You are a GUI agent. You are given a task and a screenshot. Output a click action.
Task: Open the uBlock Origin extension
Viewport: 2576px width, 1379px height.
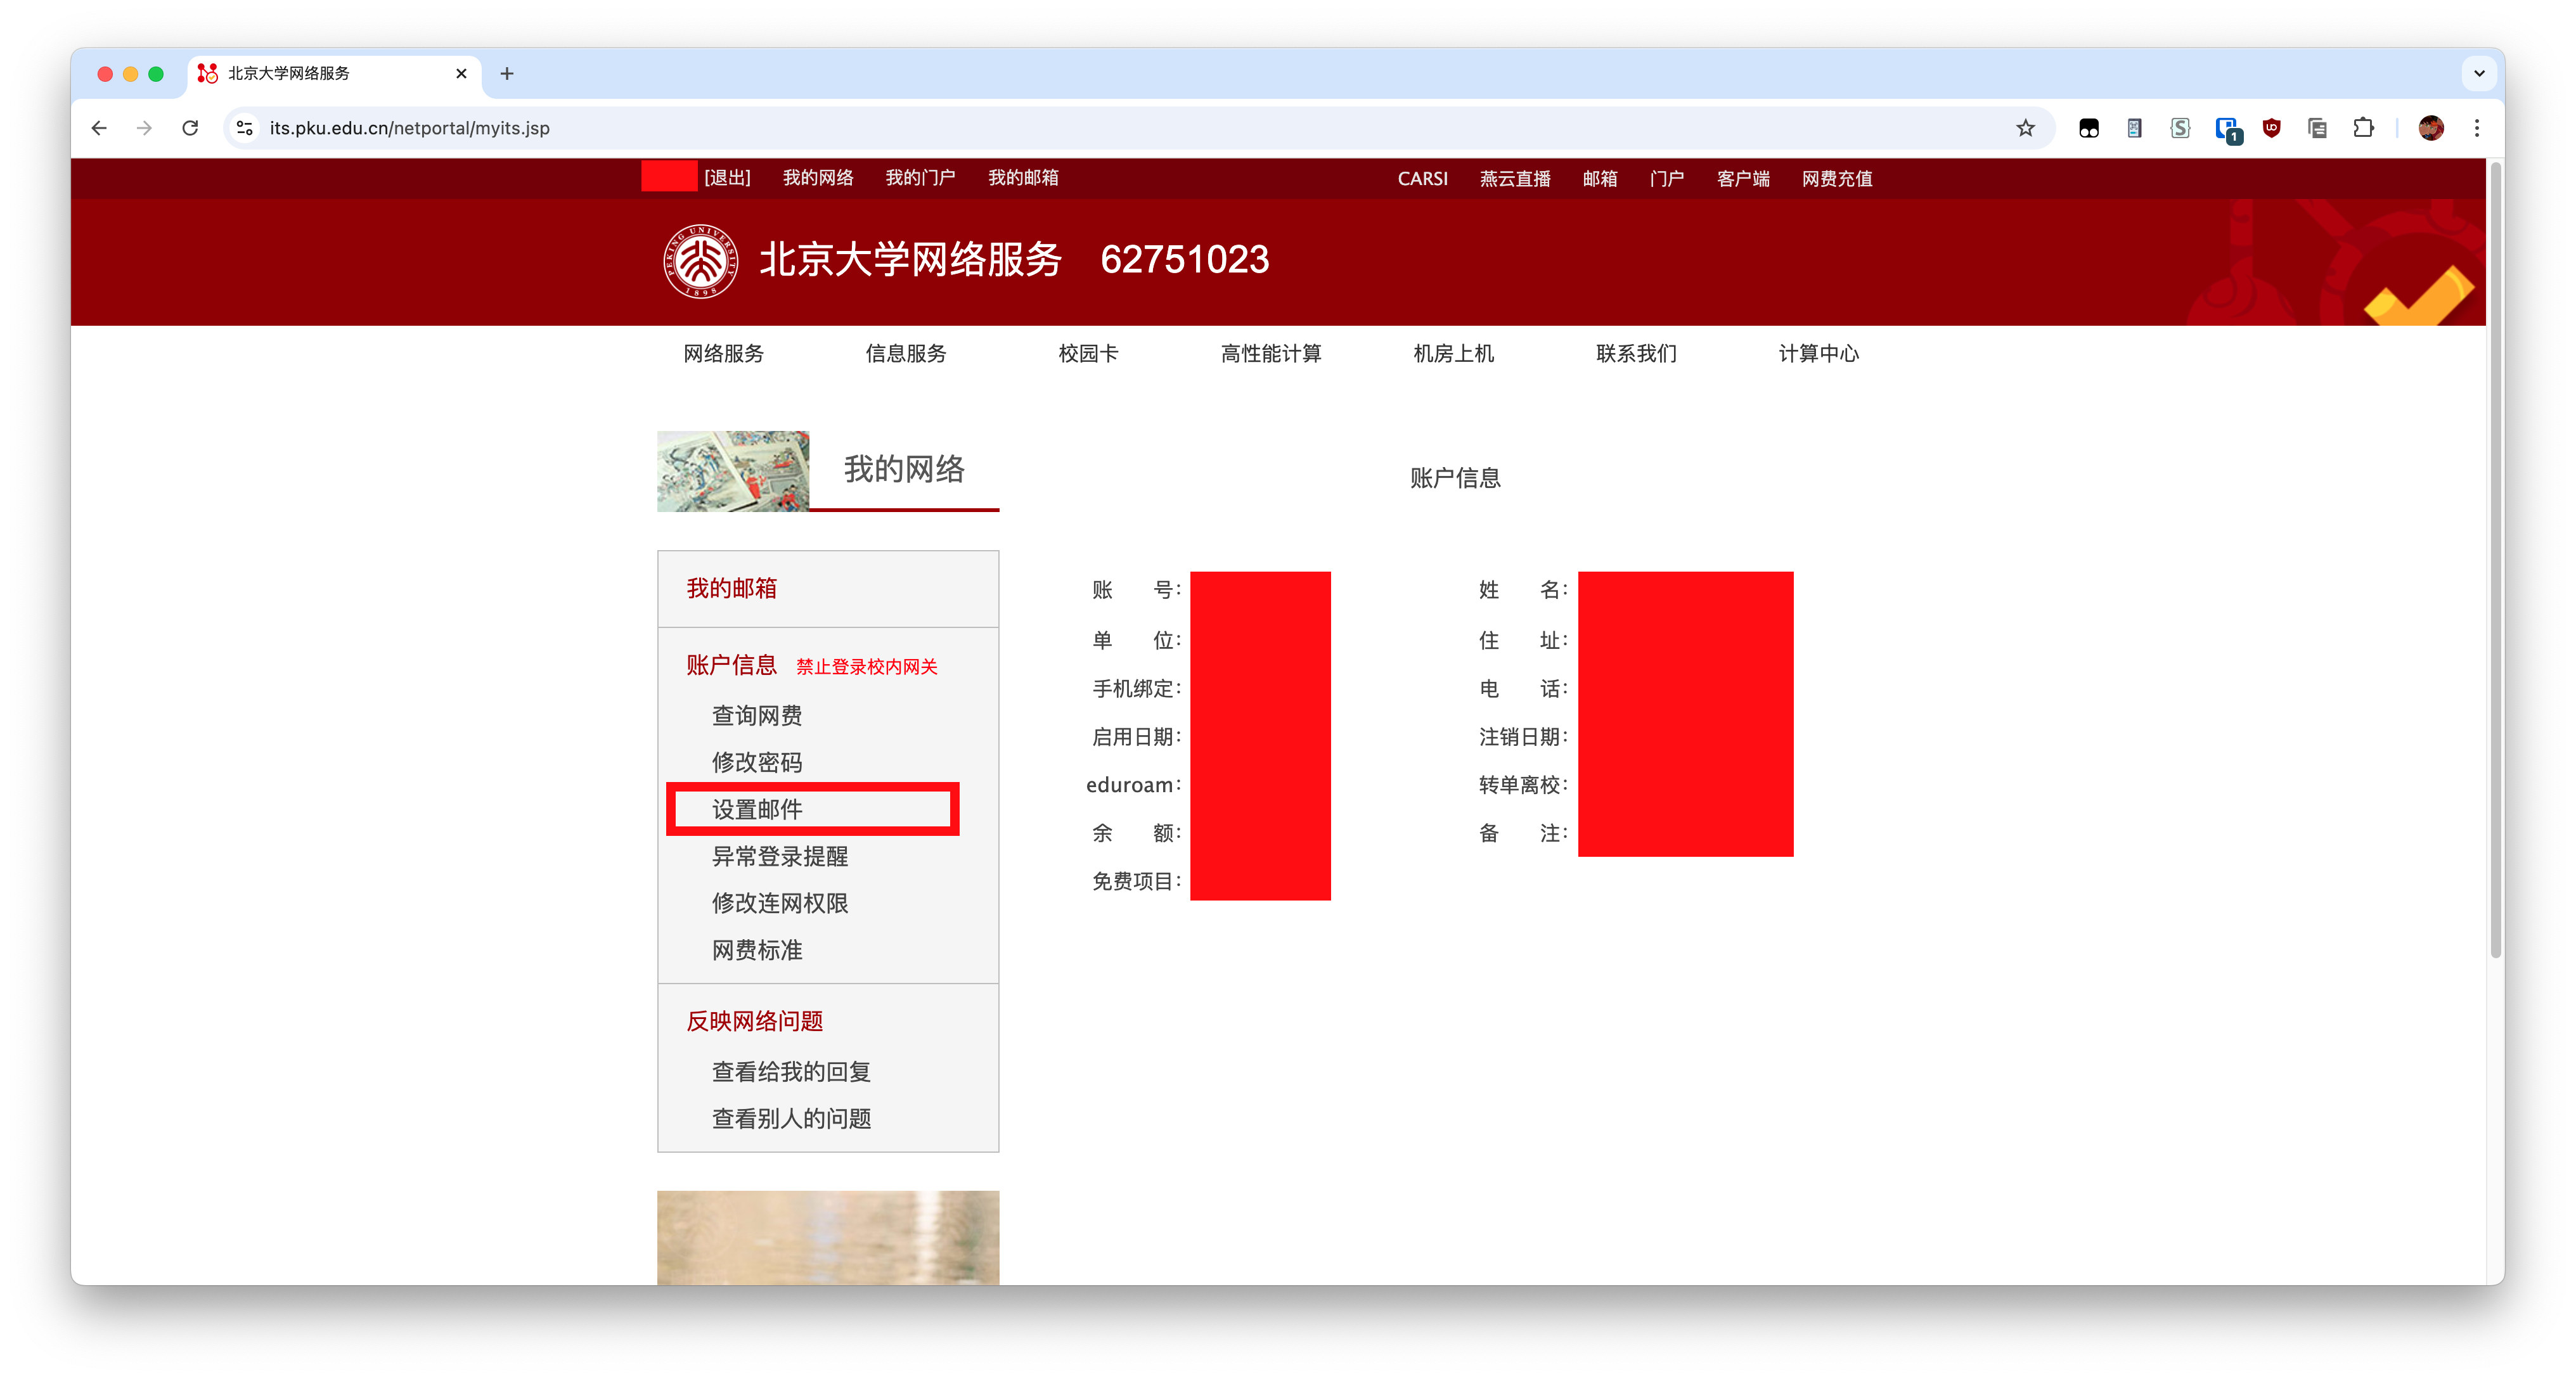point(2271,128)
